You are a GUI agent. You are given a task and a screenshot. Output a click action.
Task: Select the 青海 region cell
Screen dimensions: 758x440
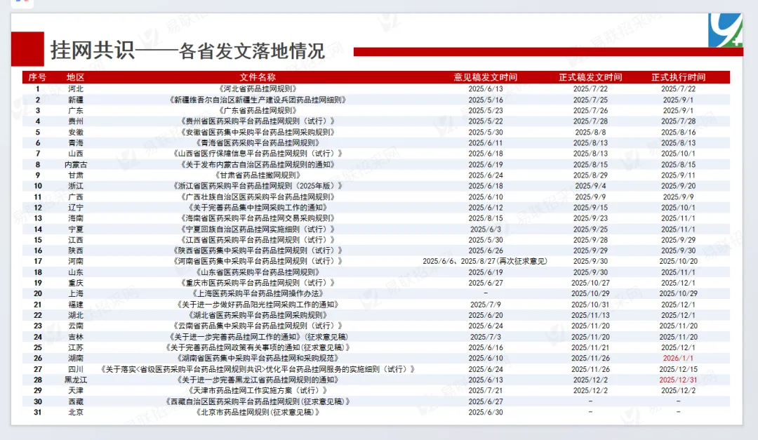coord(75,143)
